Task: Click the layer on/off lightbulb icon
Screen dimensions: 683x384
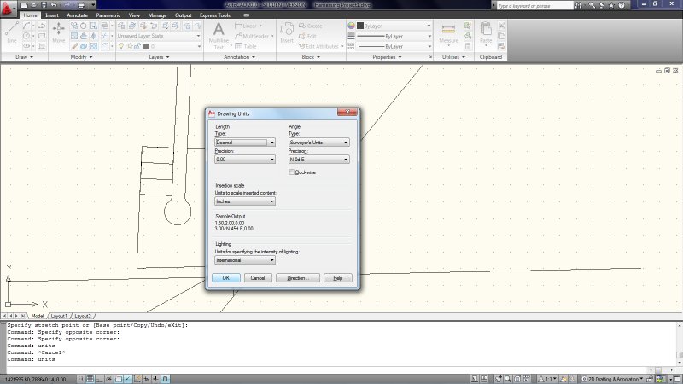Action: click(121, 46)
